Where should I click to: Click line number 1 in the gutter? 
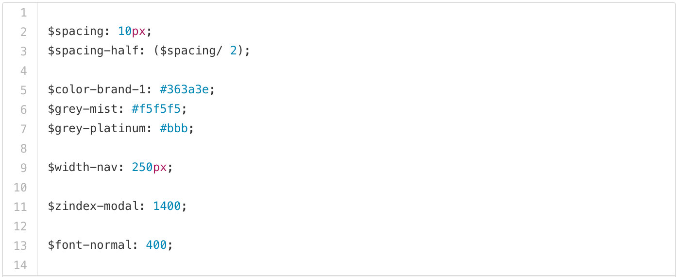[23, 13]
